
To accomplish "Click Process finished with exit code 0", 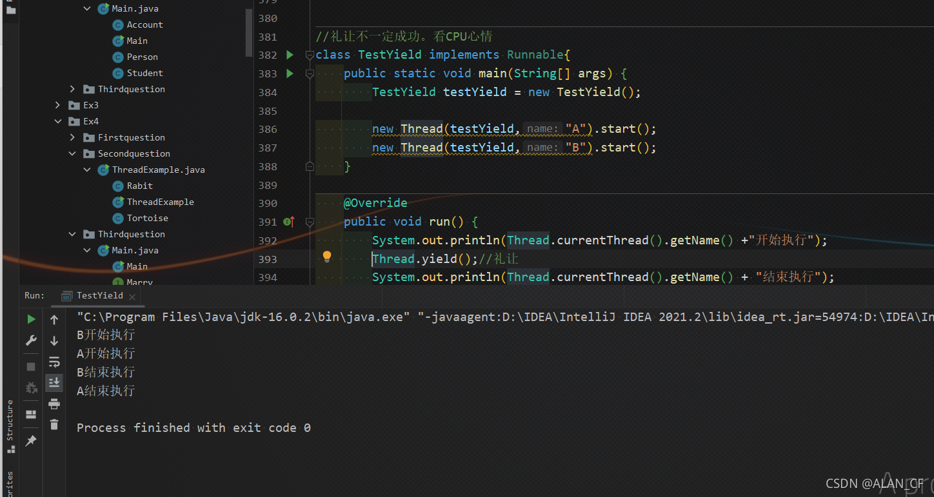I will click(194, 428).
